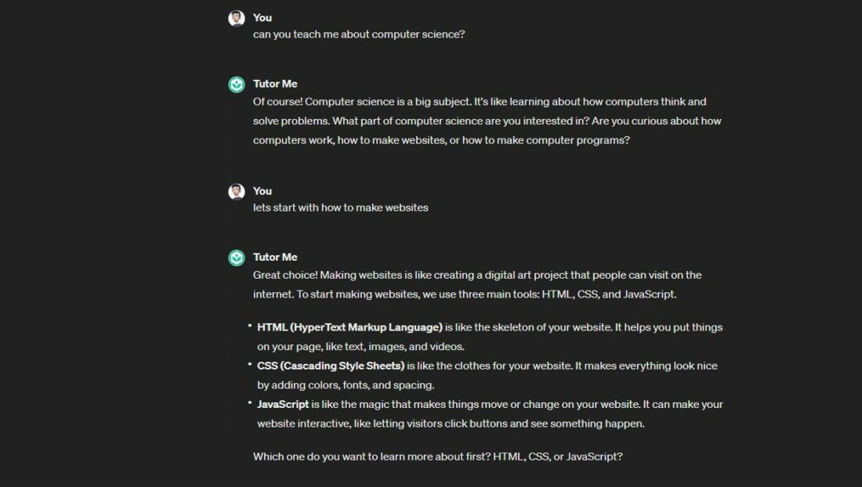The width and height of the screenshot is (862, 487).
Task: Click the Tutor Me avatar beside the "Great choice" reply
Action: [x=236, y=258]
